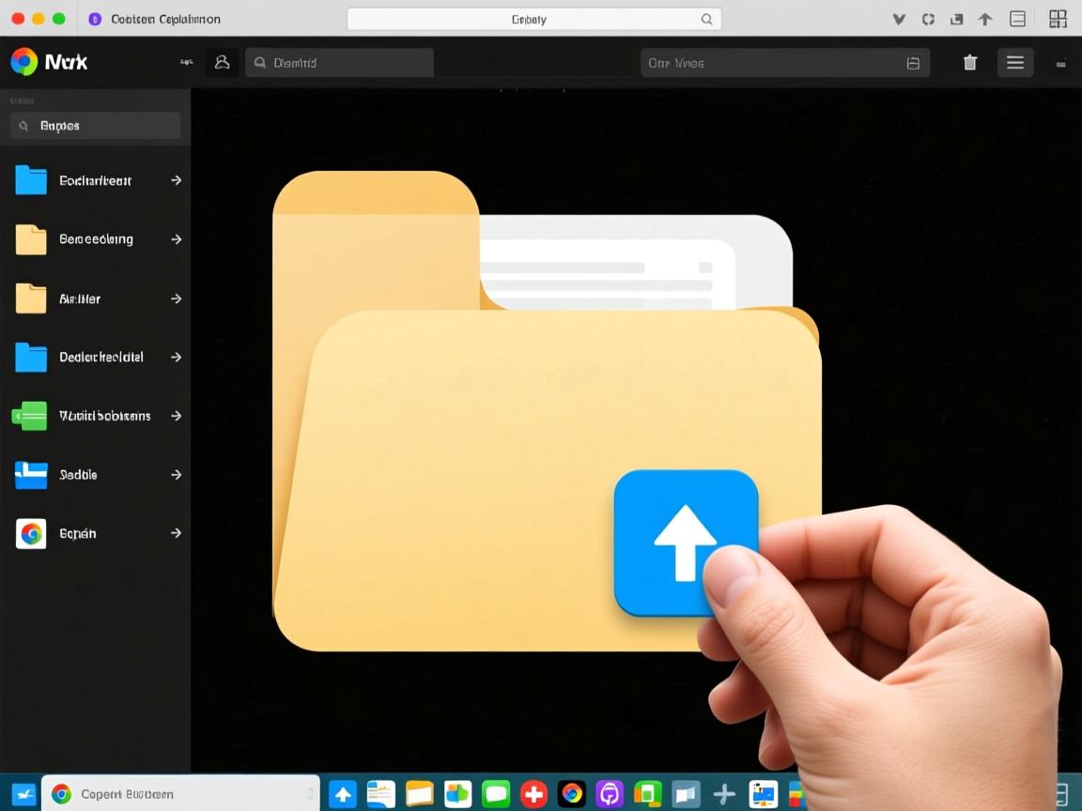The image size is (1082, 811).
Task: Click the sidebar search field
Action: (x=95, y=126)
